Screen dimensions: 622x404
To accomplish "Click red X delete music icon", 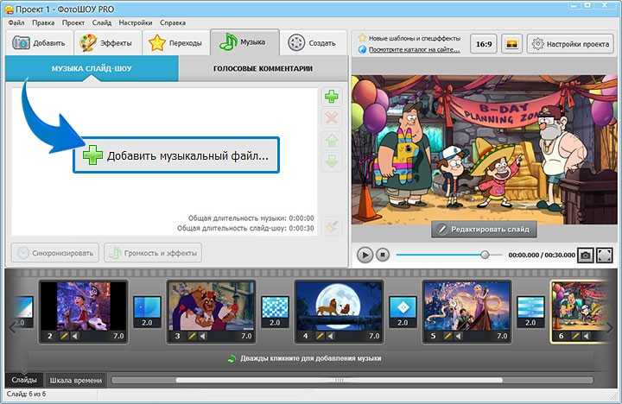I will click(332, 117).
